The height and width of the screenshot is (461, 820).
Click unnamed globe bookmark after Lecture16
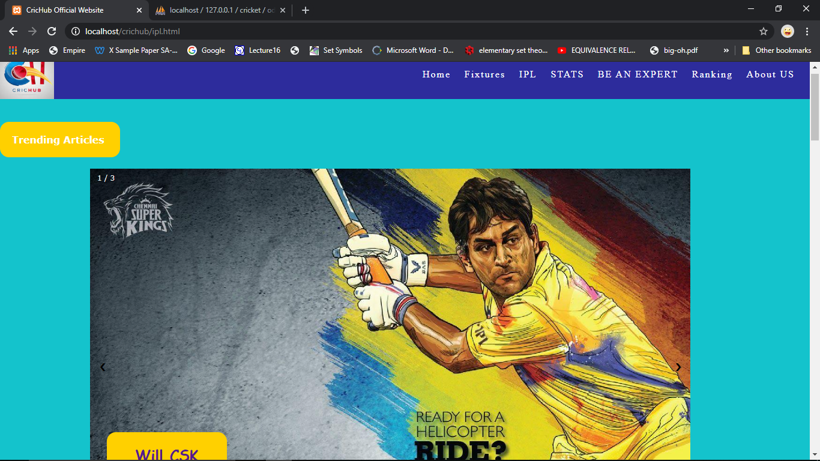tap(295, 50)
